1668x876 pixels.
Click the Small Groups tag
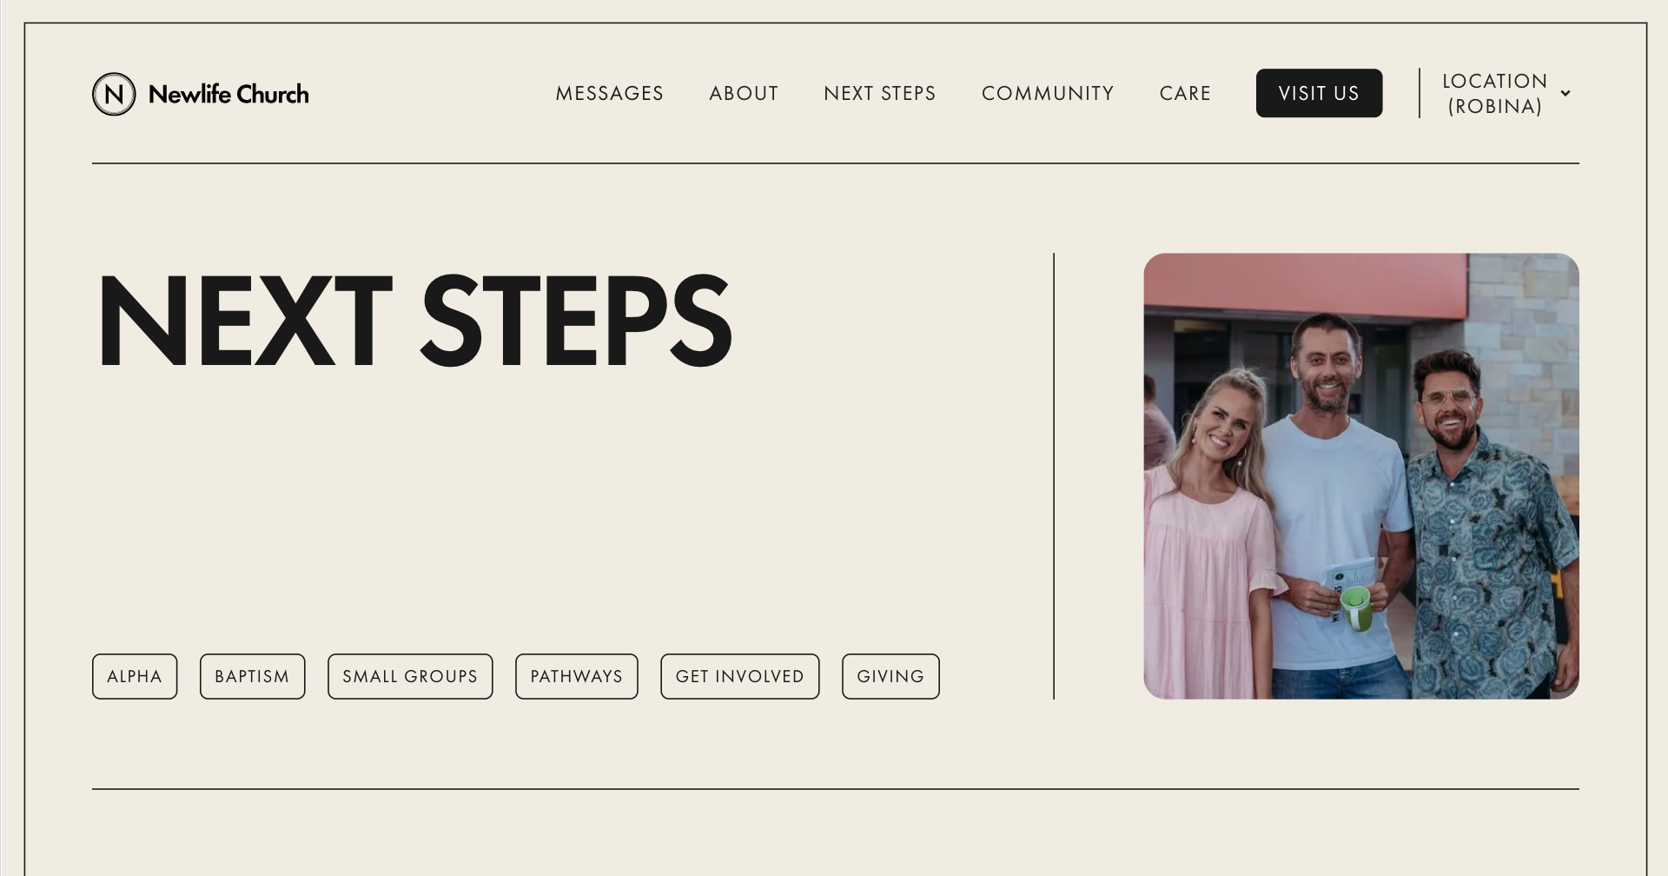410,676
